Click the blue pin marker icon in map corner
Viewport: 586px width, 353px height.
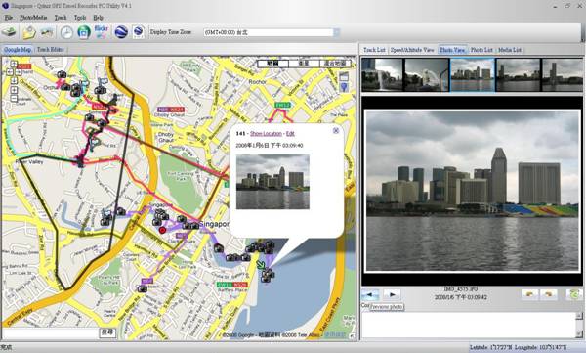point(344,87)
